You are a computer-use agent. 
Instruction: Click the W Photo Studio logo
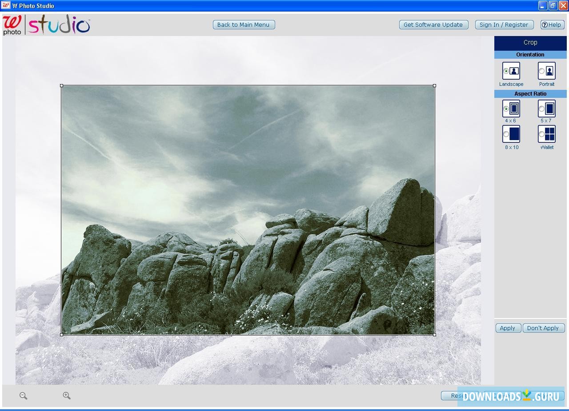[x=47, y=25]
